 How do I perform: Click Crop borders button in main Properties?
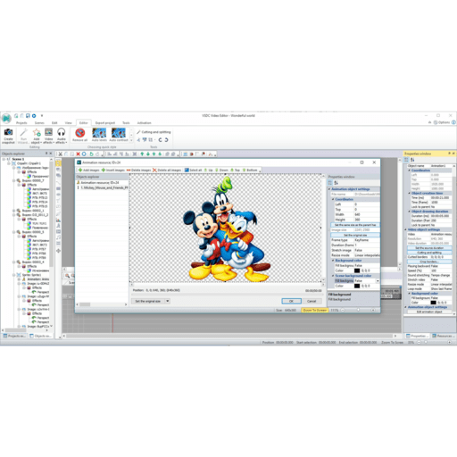coord(429,262)
